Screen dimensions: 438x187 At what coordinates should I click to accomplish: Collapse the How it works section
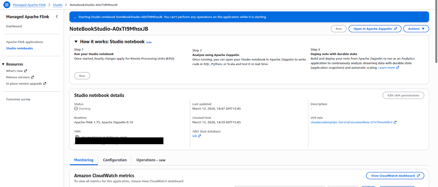click(x=76, y=42)
